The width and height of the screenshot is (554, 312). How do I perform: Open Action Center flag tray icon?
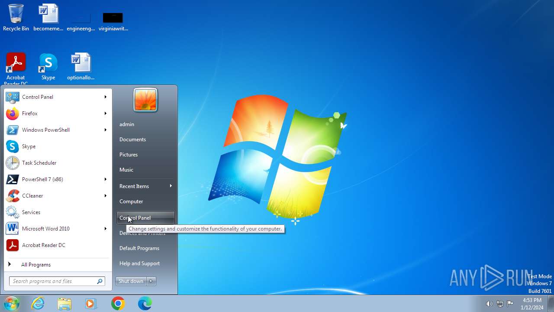pyautogui.click(x=510, y=304)
